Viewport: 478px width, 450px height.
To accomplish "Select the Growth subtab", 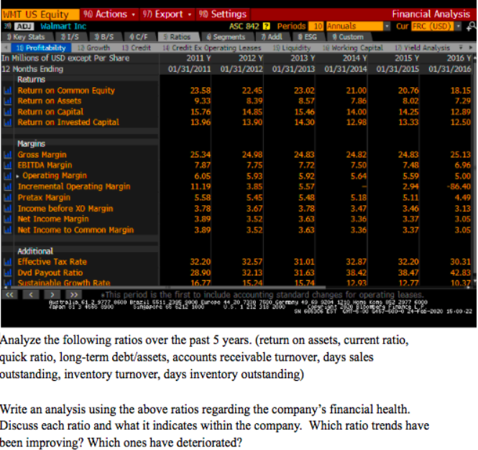I will pyautogui.click(x=93, y=48).
